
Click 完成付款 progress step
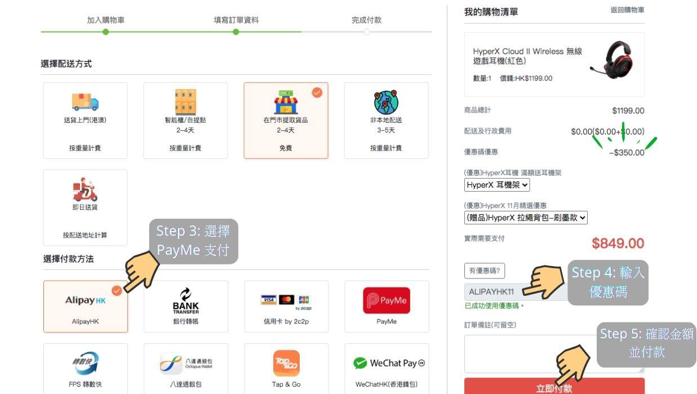click(366, 20)
